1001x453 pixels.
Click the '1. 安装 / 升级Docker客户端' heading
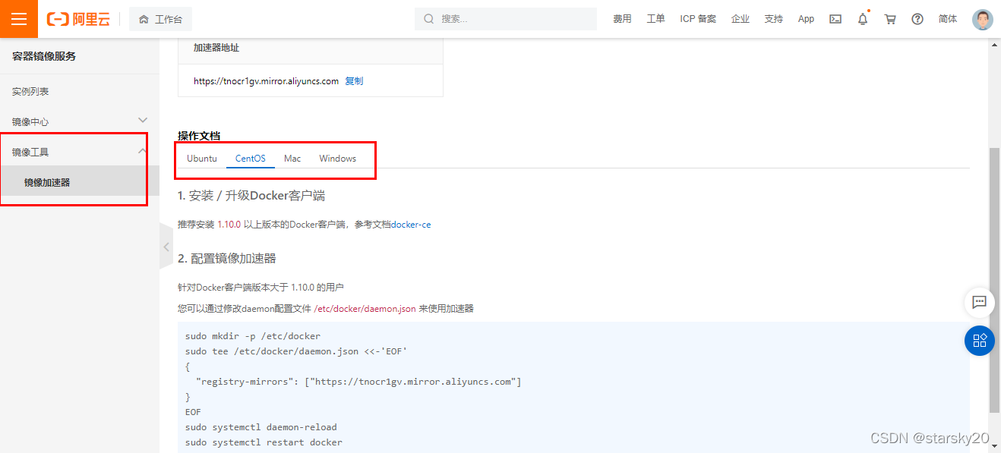251,196
